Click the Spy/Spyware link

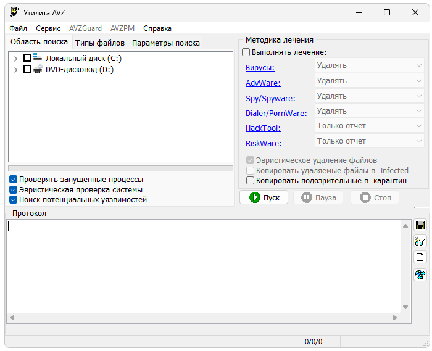pos(270,99)
